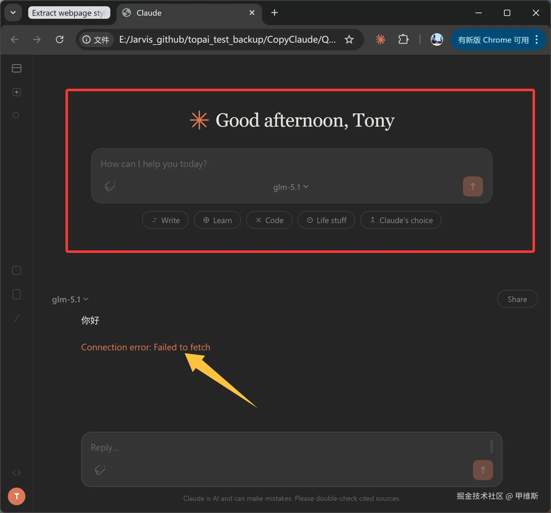Click the circle icon in the left sidebar
The width and height of the screenshot is (551, 513).
(x=16, y=115)
